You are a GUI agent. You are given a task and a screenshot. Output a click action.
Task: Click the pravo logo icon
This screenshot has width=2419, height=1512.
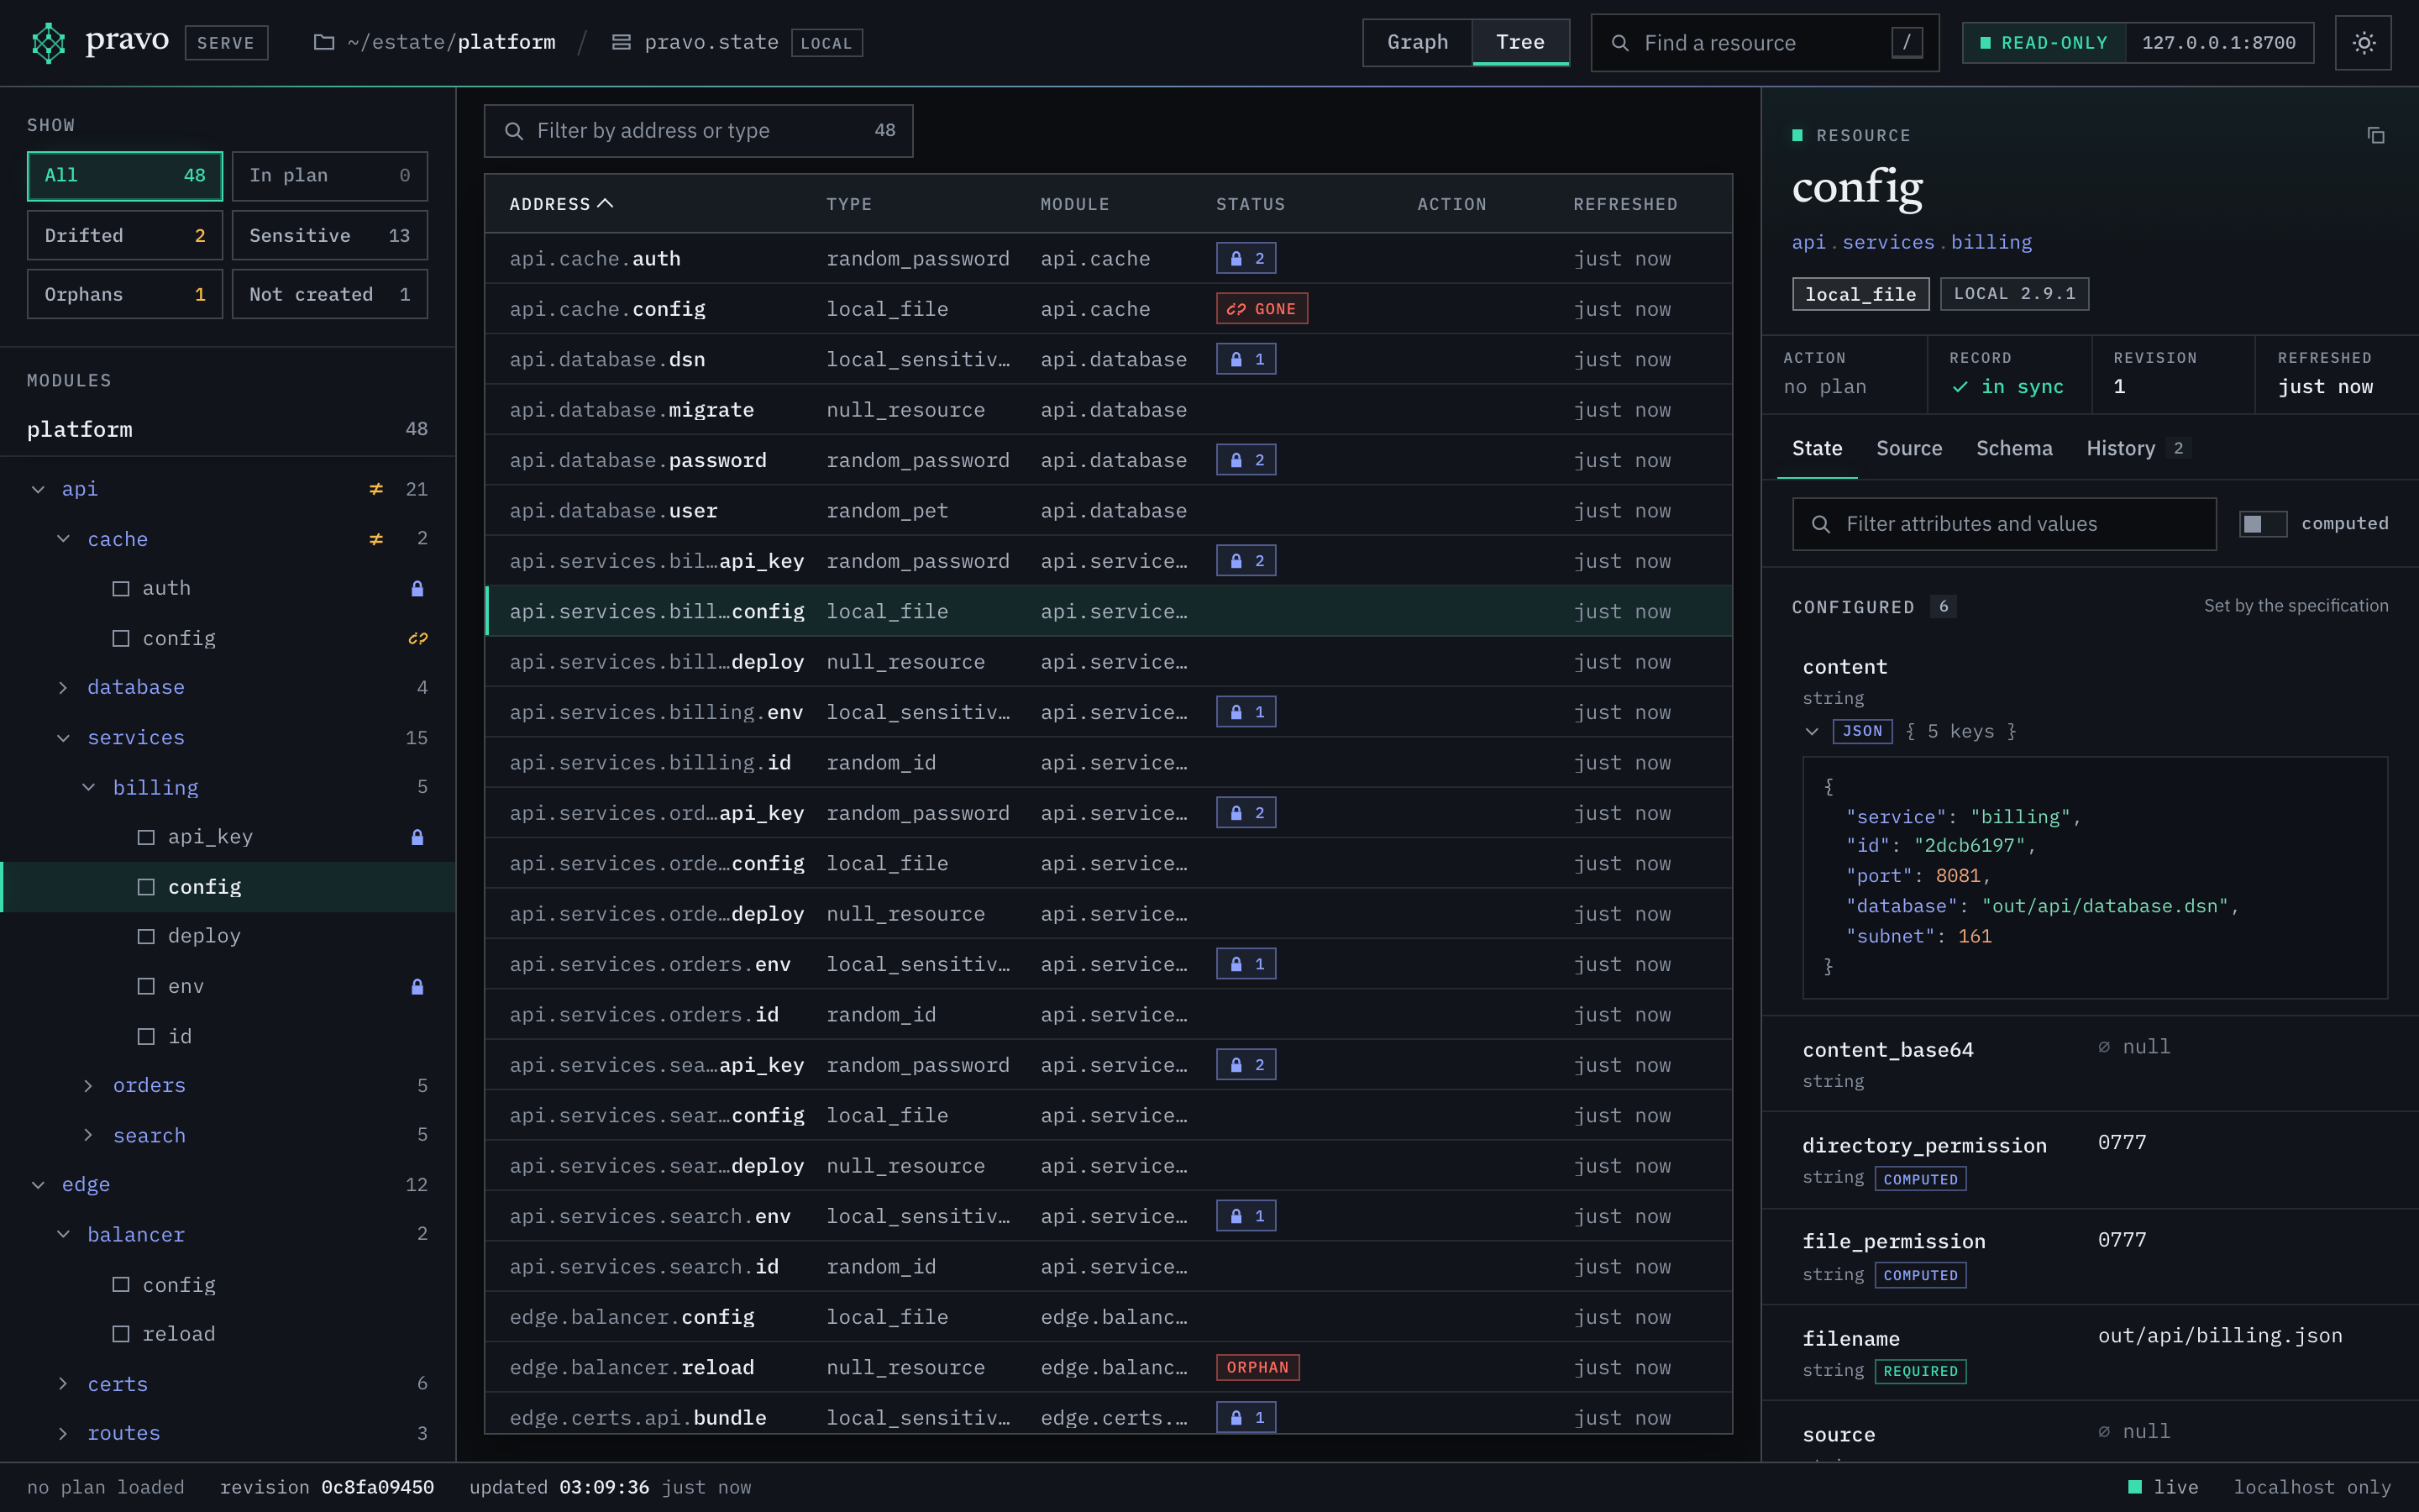click(x=48, y=43)
